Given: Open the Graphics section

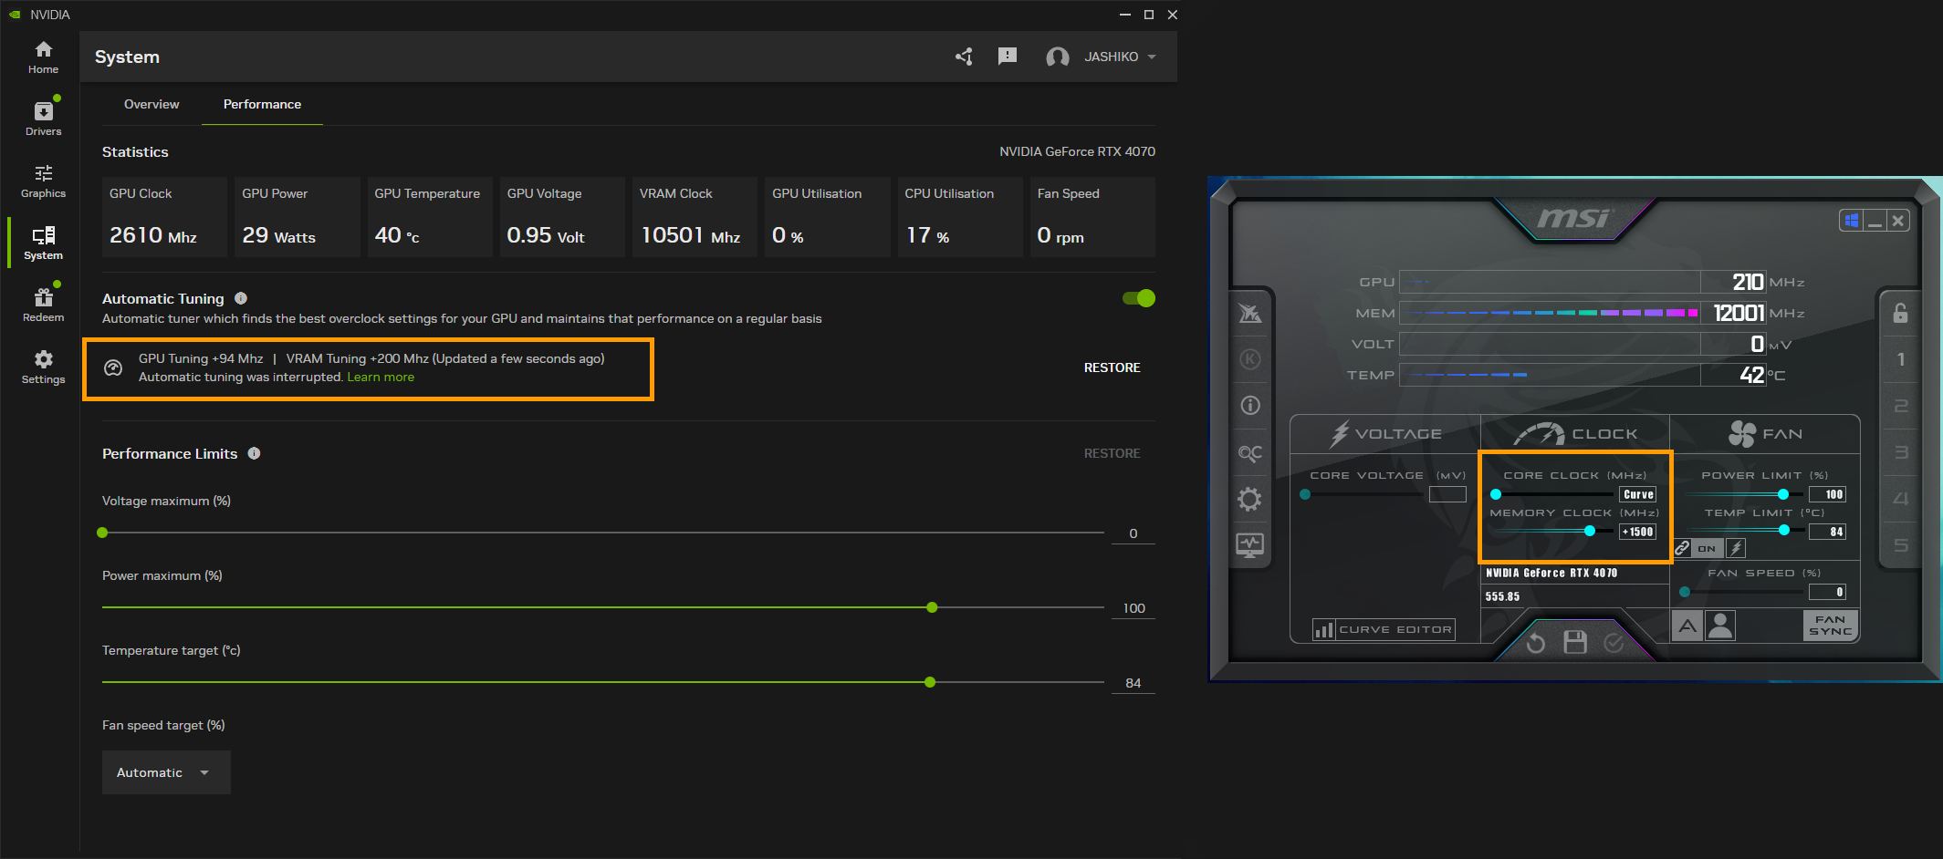Looking at the screenshot, I should pyautogui.click(x=43, y=181).
